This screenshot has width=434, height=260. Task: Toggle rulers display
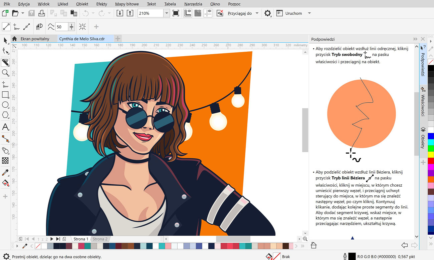click(188, 13)
